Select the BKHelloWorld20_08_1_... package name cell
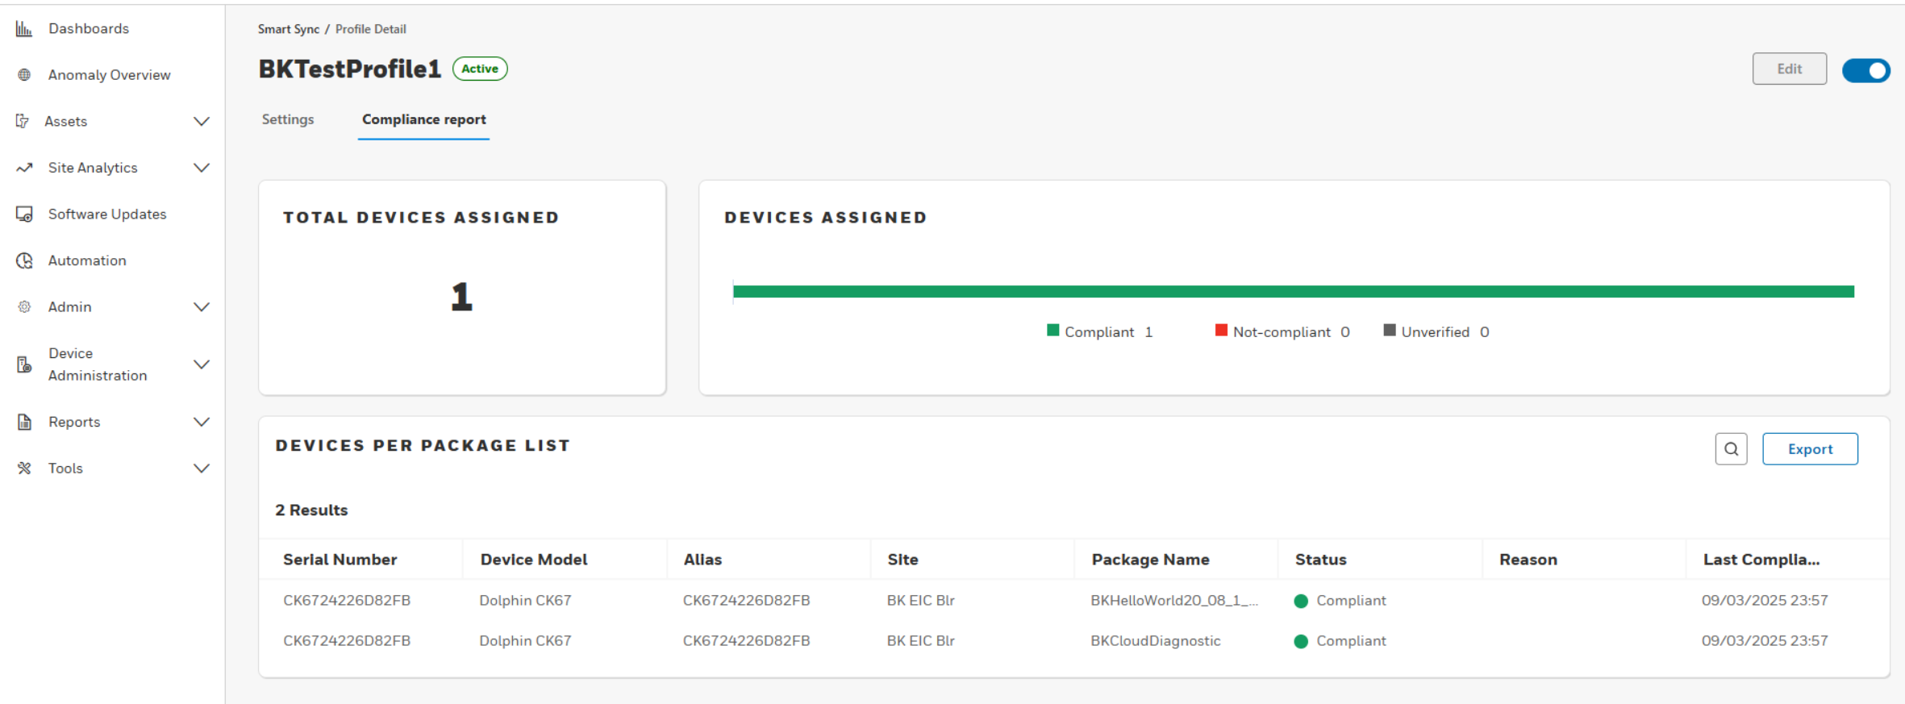 pyautogui.click(x=1173, y=601)
